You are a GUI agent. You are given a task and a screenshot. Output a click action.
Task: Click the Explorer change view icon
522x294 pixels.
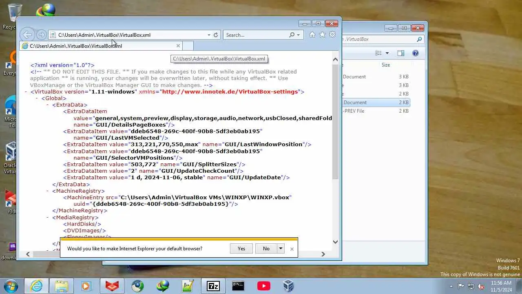click(378, 53)
